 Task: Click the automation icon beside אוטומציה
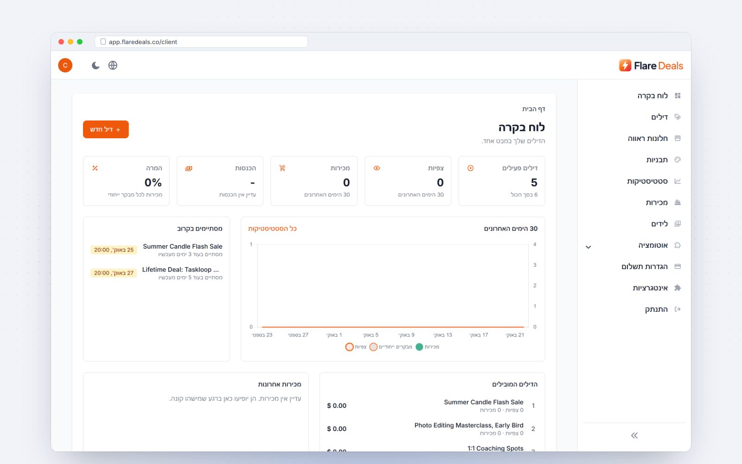pyautogui.click(x=678, y=245)
